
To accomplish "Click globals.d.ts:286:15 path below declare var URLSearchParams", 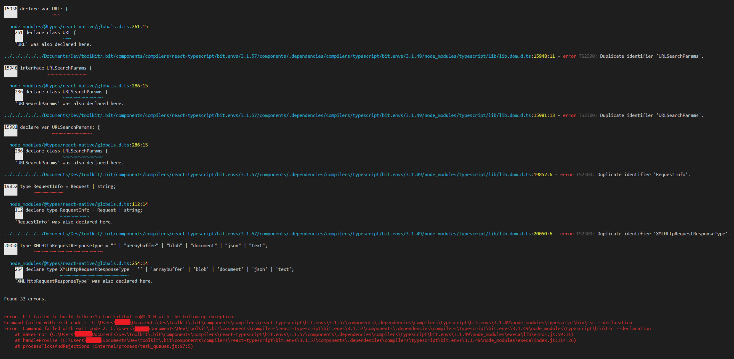I will (x=79, y=145).
